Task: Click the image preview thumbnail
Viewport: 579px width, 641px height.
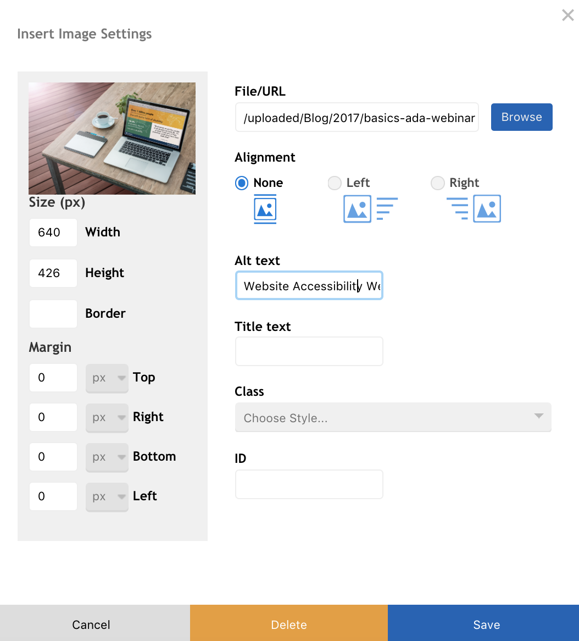Action: tap(112, 138)
